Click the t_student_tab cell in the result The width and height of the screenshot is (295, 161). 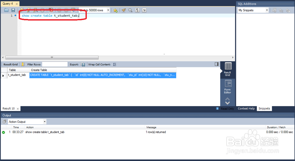coord(18,75)
